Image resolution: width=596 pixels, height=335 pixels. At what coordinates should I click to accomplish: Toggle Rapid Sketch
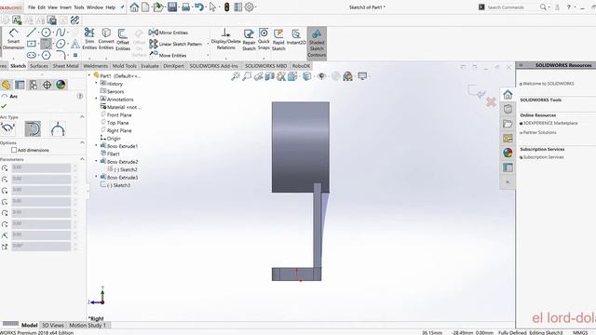[x=278, y=39]
